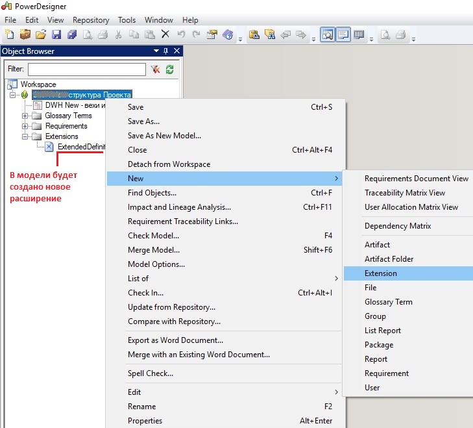Click the Back navigation arrow icon
473x428 pixels.
point(285,34)
